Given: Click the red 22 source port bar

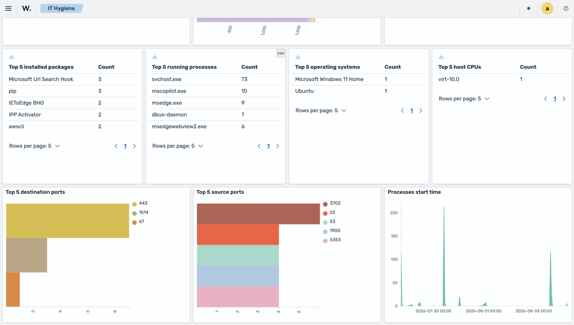Looking at the screenshot, I should 238,235.
